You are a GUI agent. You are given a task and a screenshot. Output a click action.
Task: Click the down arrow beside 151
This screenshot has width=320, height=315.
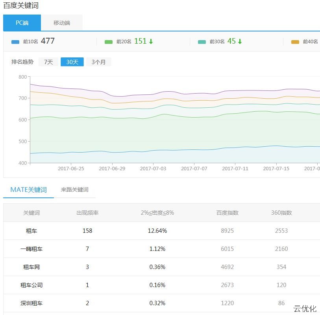click(x=151, y=41)
